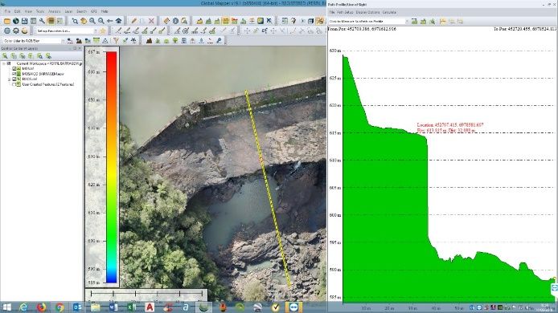Enable the User Created Features layer checkbox
This screenshot has width=558, height=313.
tap(14, 84)
